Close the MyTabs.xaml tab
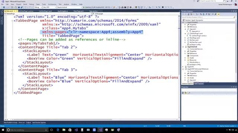238x133 pixels. click(x=17, y=11)
